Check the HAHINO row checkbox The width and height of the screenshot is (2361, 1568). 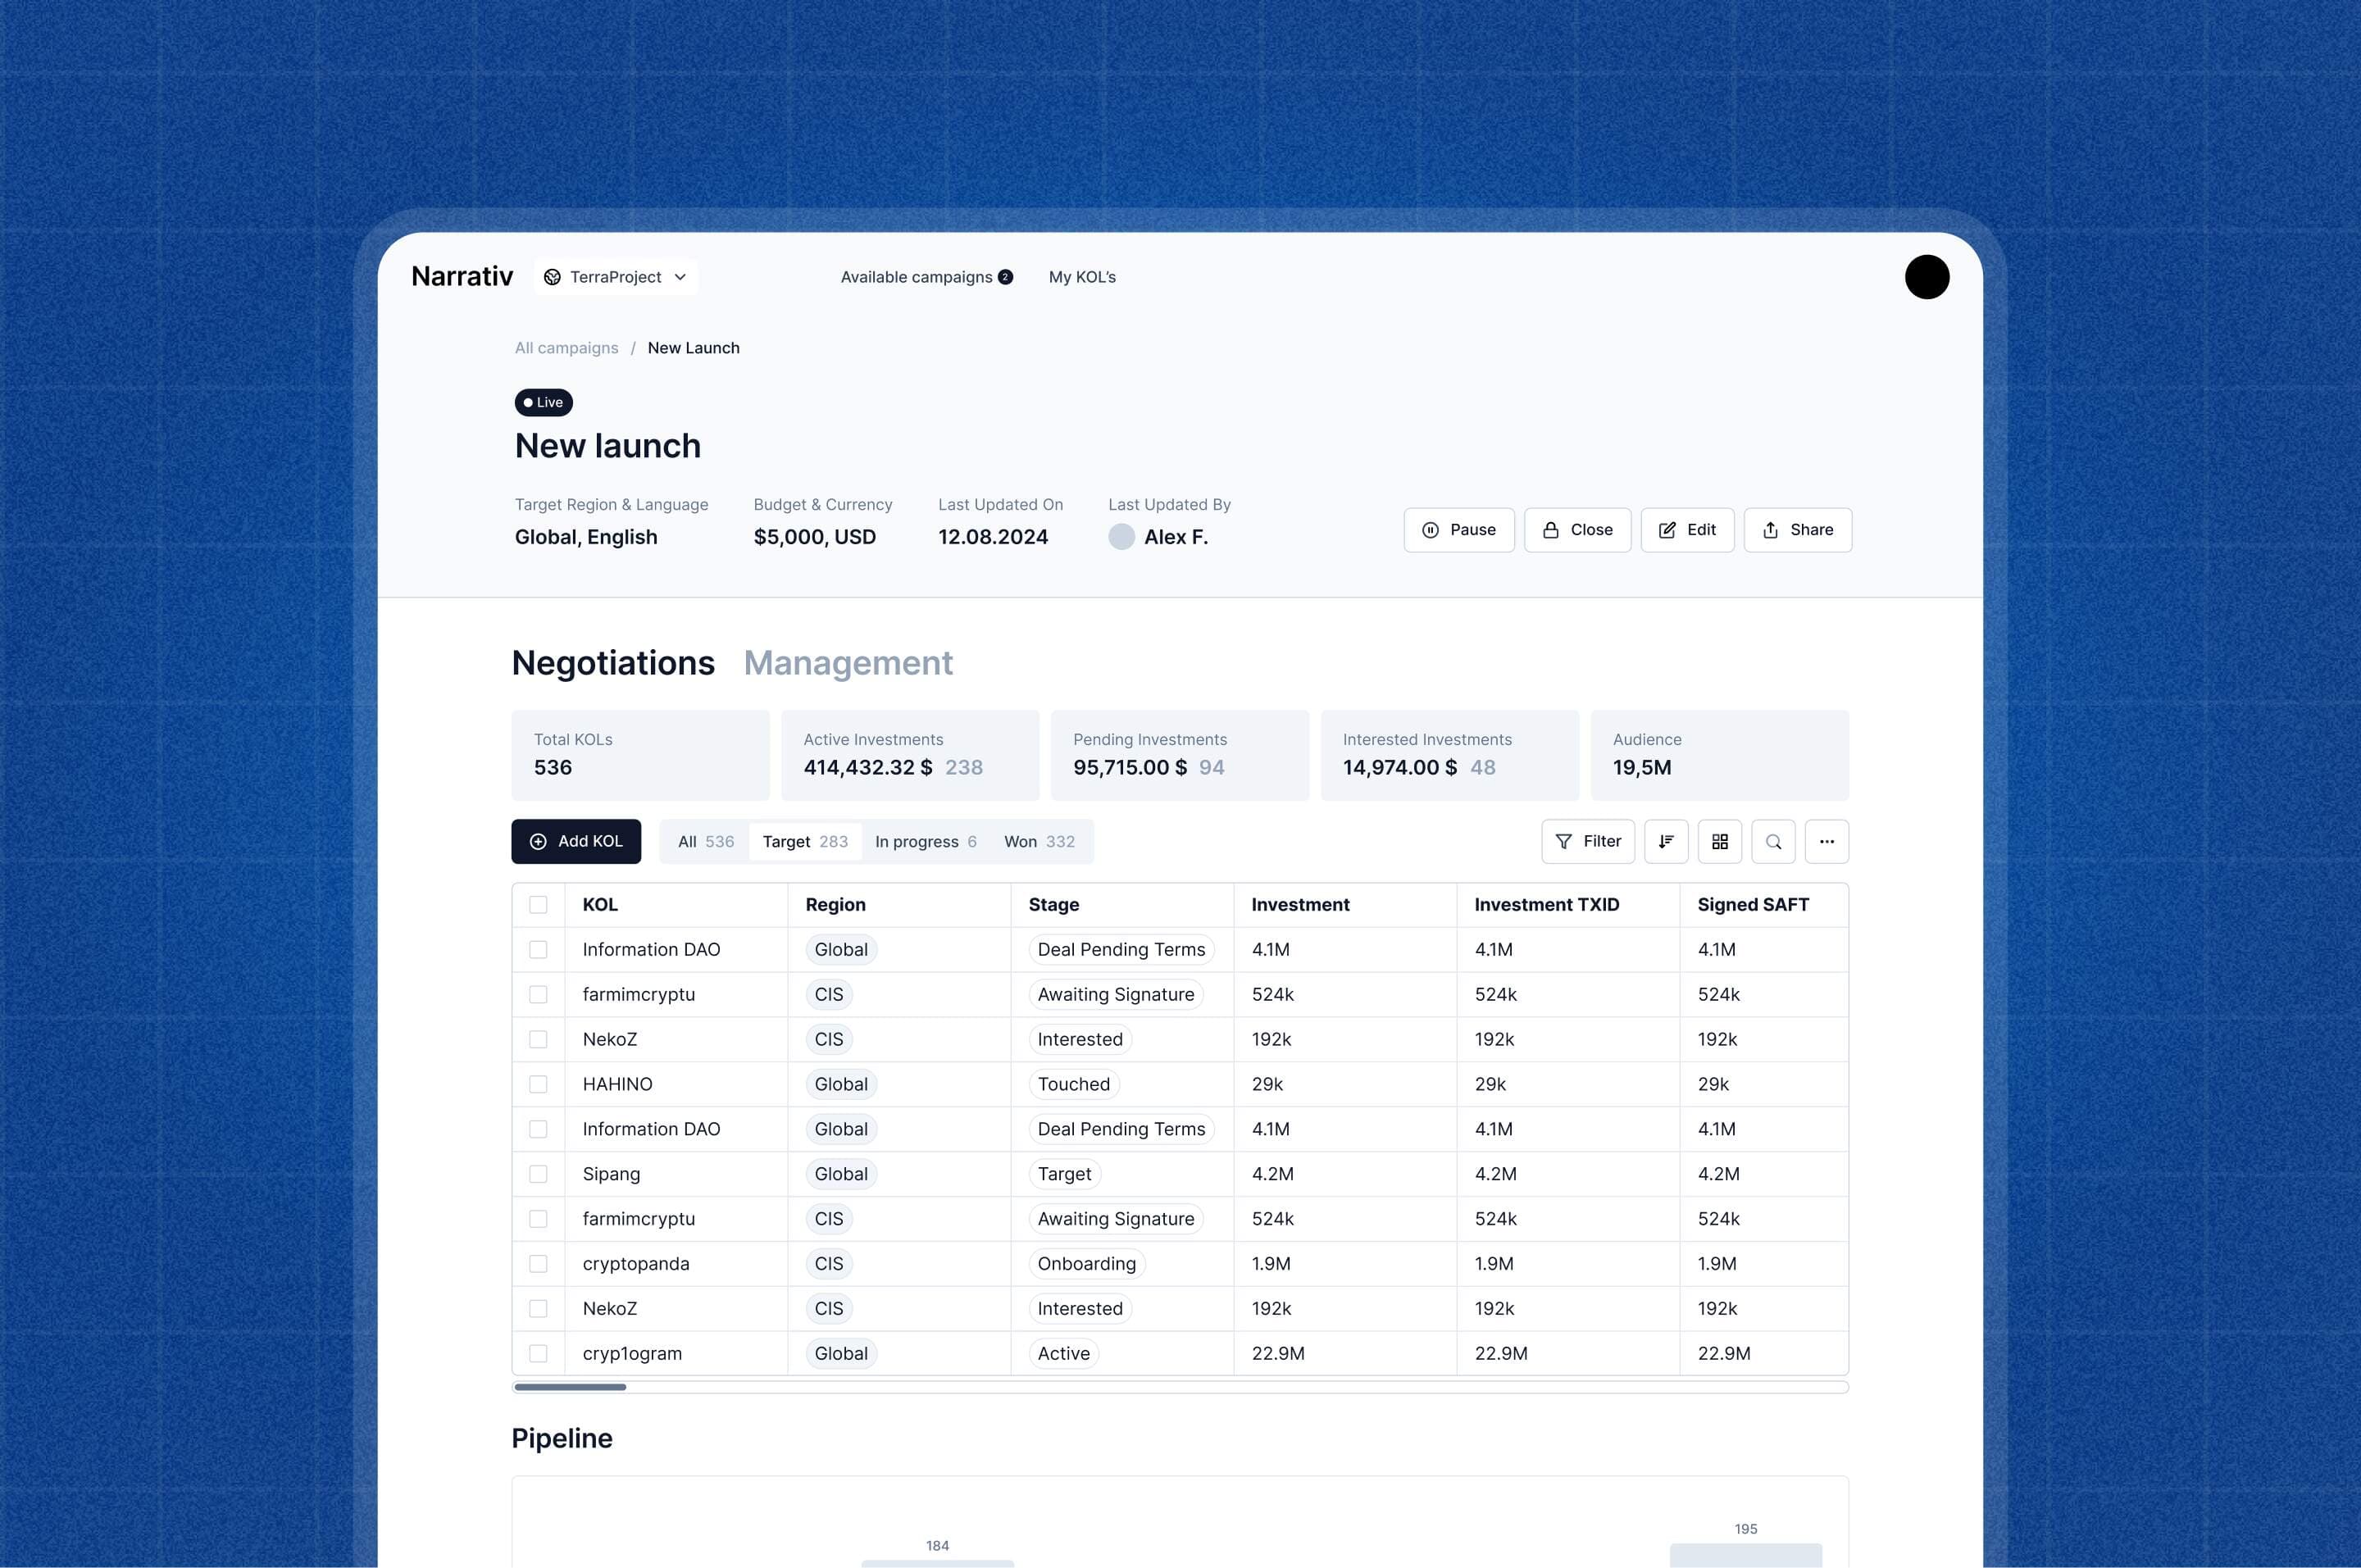point(538,1084)
